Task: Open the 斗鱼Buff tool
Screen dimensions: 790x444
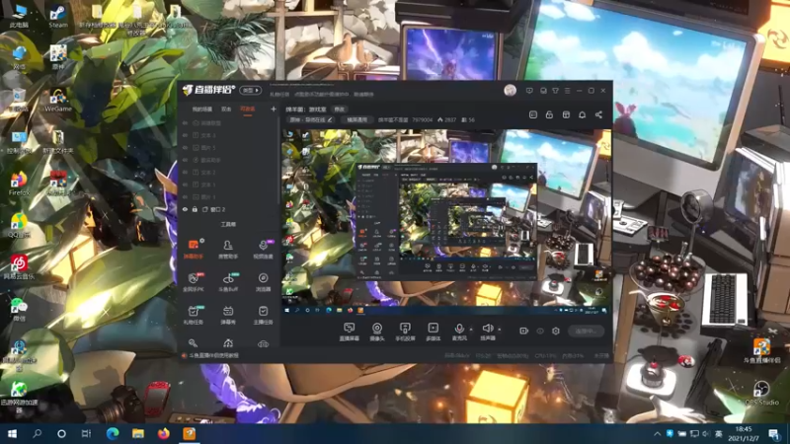Action: [228, 282]
